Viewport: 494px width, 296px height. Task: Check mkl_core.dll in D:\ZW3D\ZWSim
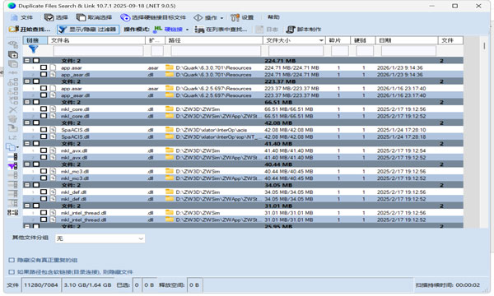coord(44,109)
